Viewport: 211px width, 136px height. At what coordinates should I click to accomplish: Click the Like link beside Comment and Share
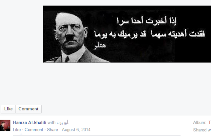pos(17,130)
